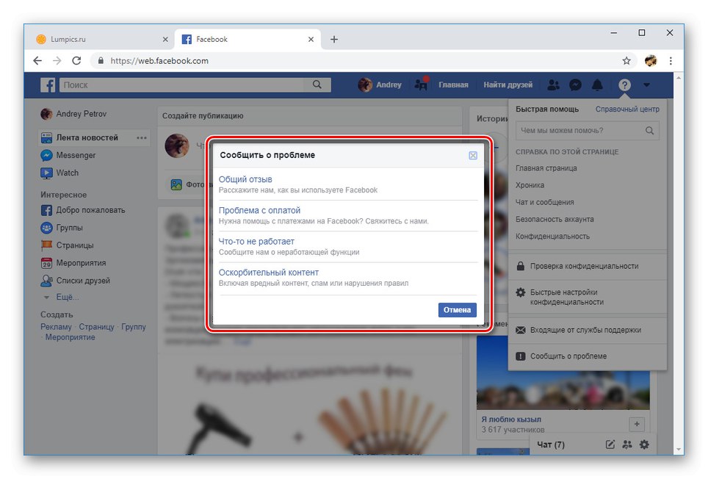Click the Страницу create link
Viewport: 708px width, 479px height.
(97, 327)
